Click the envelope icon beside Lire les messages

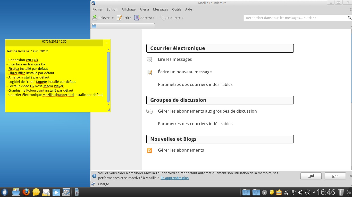149,60
